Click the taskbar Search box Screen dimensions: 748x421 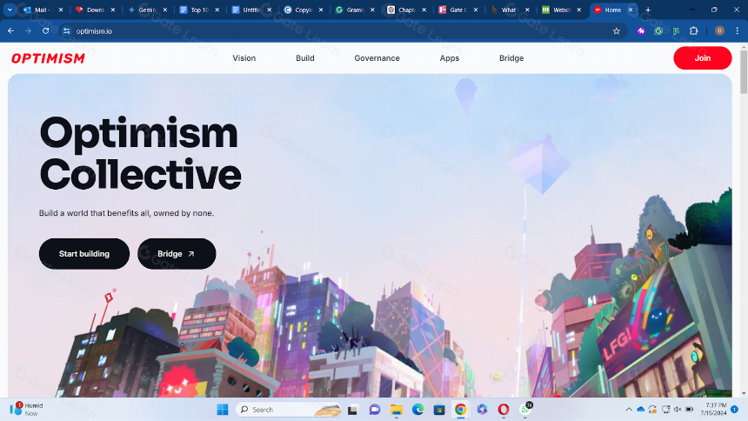(x=289, y=410)
